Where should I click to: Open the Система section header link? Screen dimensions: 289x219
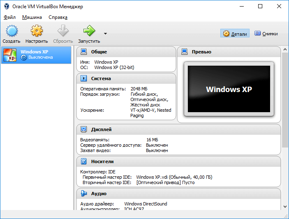coord(101,78)
